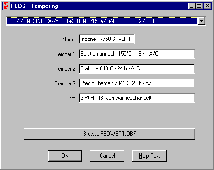Open the Help Text button

(149, 156)
